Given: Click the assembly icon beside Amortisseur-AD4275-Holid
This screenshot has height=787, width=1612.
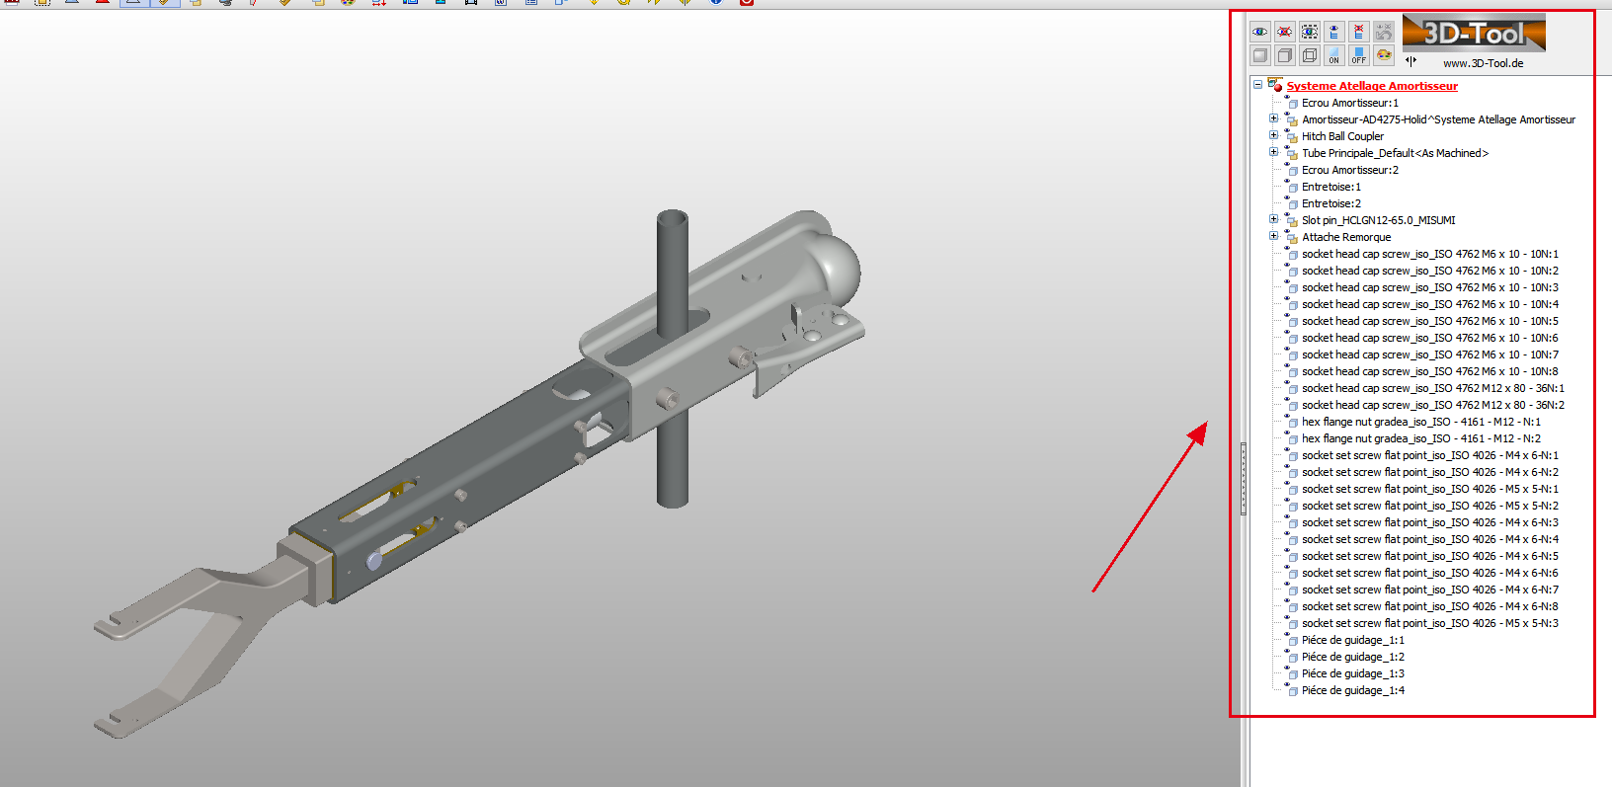Looking at the screenshot, I should (1292, 120).
